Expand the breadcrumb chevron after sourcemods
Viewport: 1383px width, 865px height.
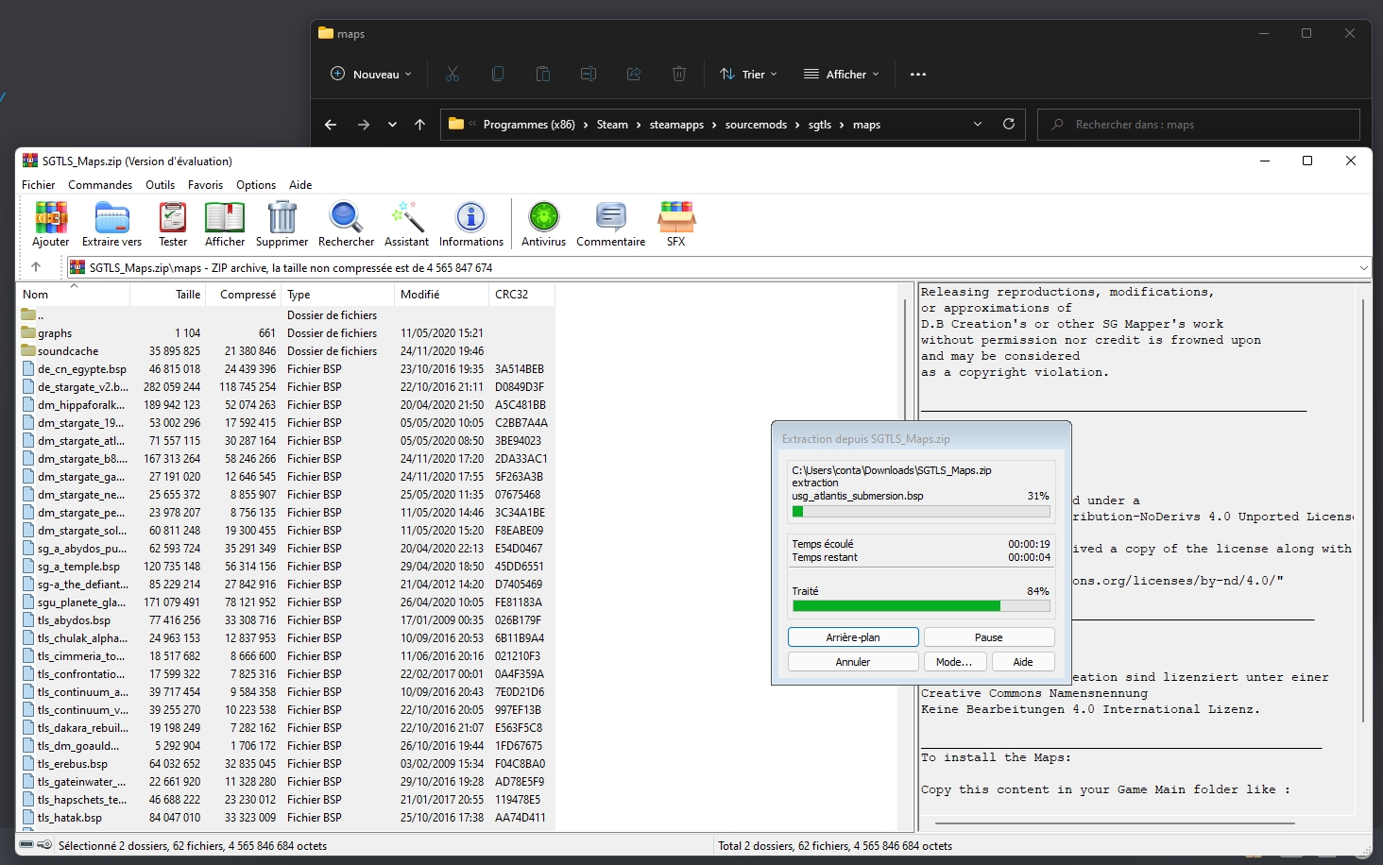(797, 125)
